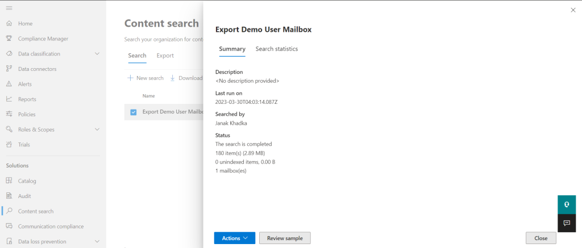582x248 pixels.
Task: Click the Download arrow icon
Action: point(173,78)
